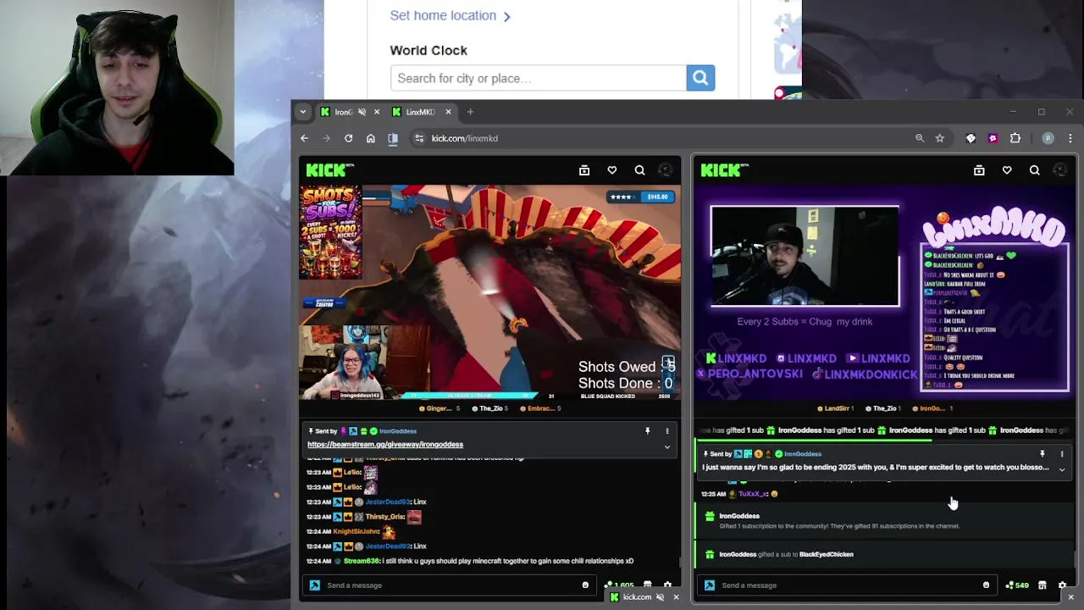Switch to the IronG browser tab
Image resolution: width=1084 pixels, height=610 pixels.
pos(343,112)
